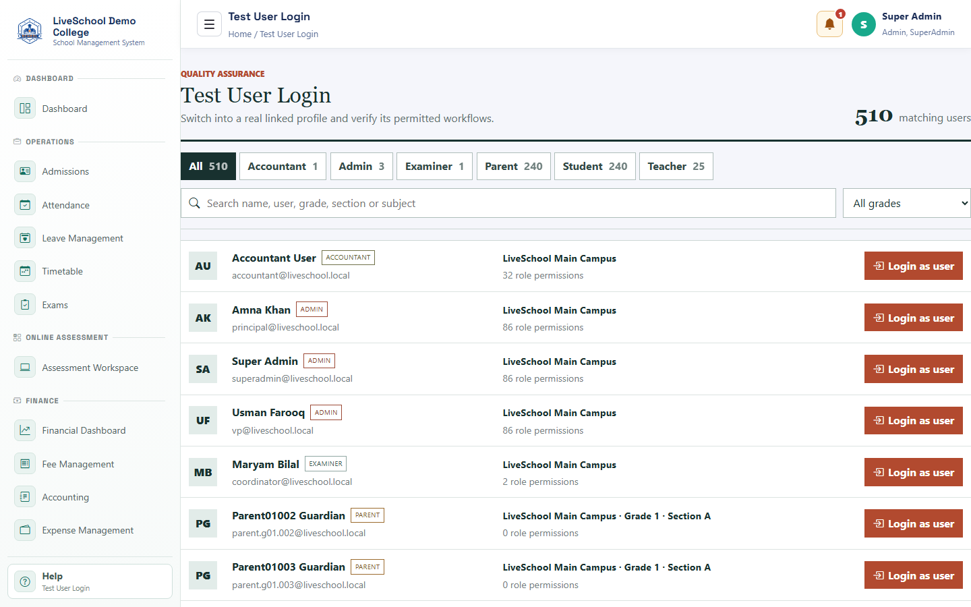Click Usman Farooq name
The width and height of the screenshot is (971, 607).
pyautogui.click(x=268, y=412)
